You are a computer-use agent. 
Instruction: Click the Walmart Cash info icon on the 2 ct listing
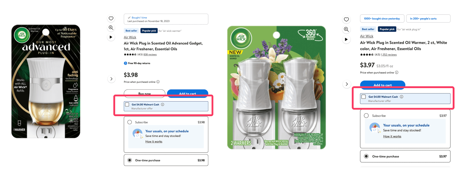click(x=401, y=97)
